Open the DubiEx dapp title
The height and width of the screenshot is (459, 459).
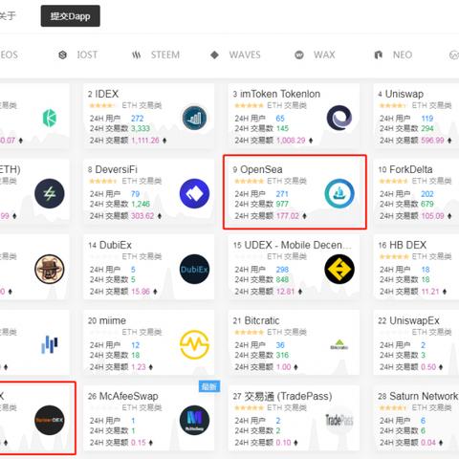point(116,245)
